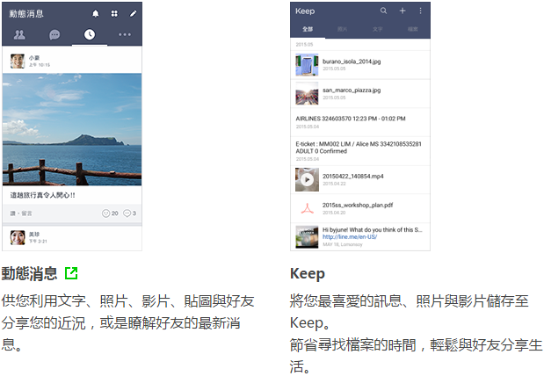Open 美珍's profile avatar
Screen dimensions: 544x376
[18, 237]
